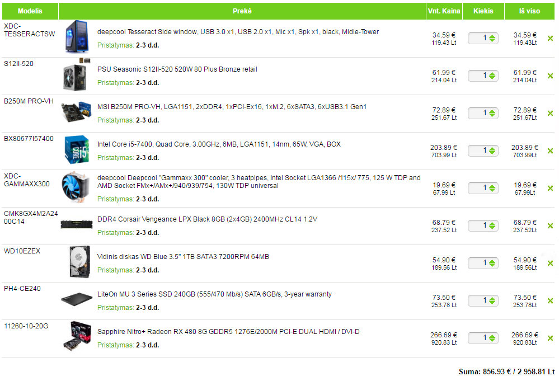Open Vidinis diskas WD Blue product link
Viewport: 559px width, 381px height.
click(x=183, y=257)
